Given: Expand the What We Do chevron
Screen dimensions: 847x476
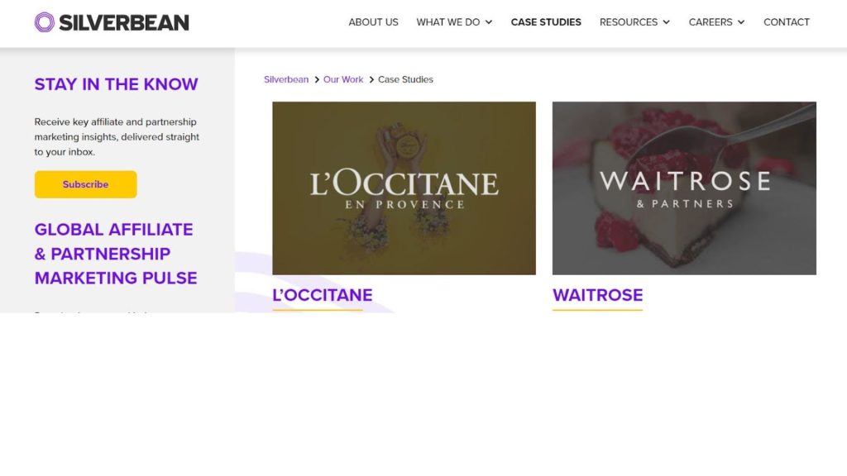Looking at the screenshot, I should (x=489, y=22).
